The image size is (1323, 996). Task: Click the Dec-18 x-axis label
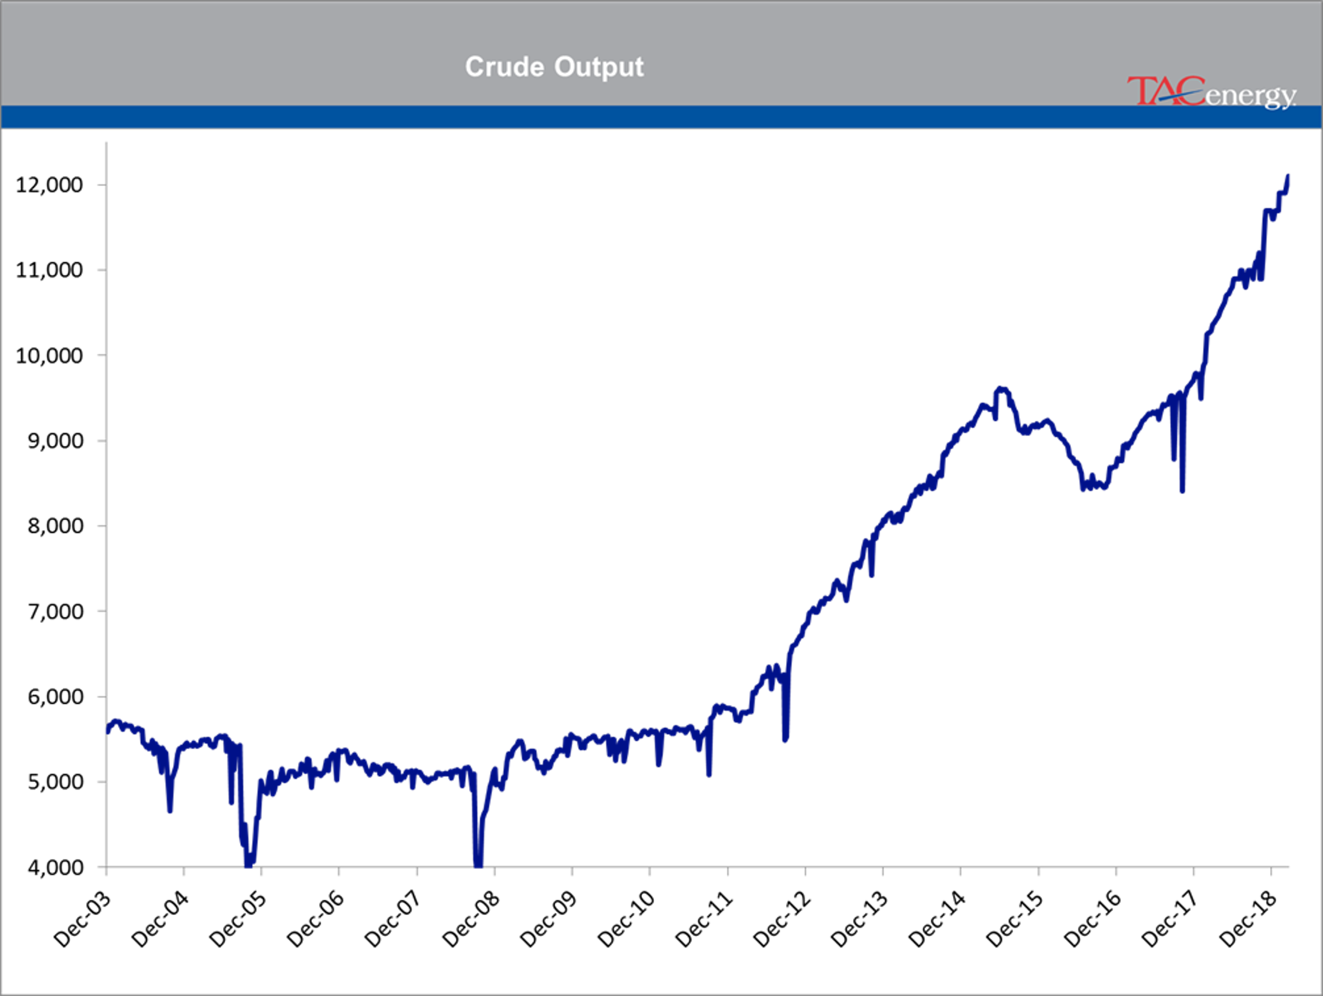click(x=1248, y=919)
